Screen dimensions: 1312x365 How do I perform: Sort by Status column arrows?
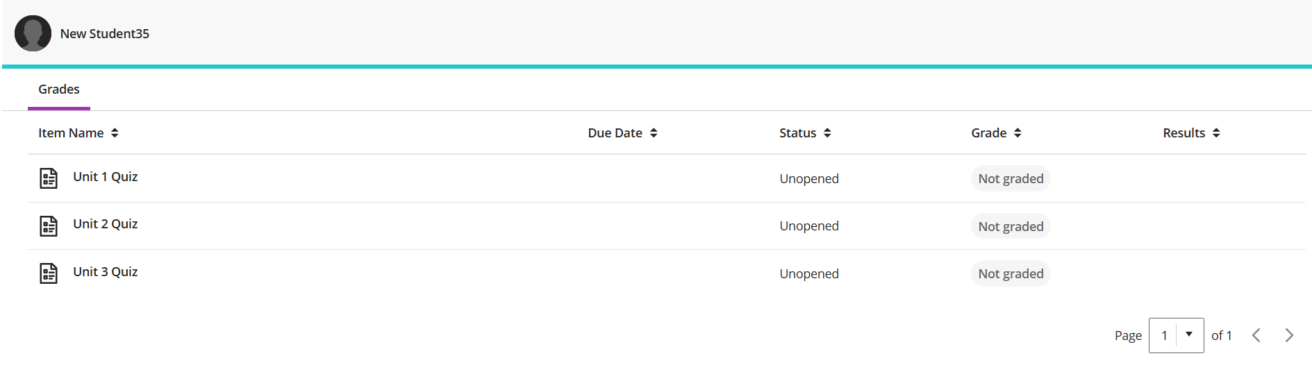tap(827, 133)
